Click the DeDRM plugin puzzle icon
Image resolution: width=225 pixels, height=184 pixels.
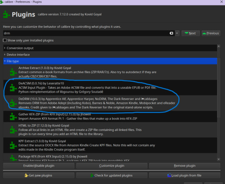(13, 103)
